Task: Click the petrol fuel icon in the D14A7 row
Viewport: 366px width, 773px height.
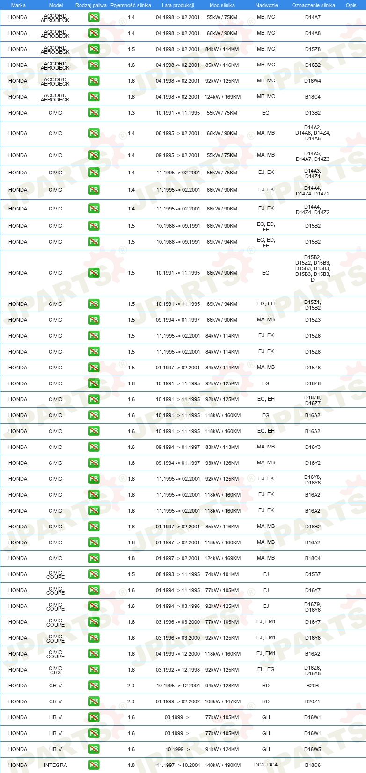Action: [94, 17]
